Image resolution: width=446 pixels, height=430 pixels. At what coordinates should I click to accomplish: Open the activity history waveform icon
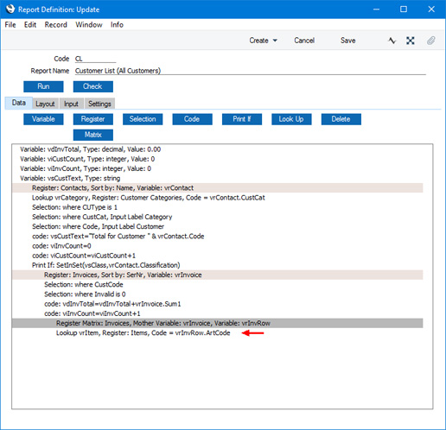[392, 41]
